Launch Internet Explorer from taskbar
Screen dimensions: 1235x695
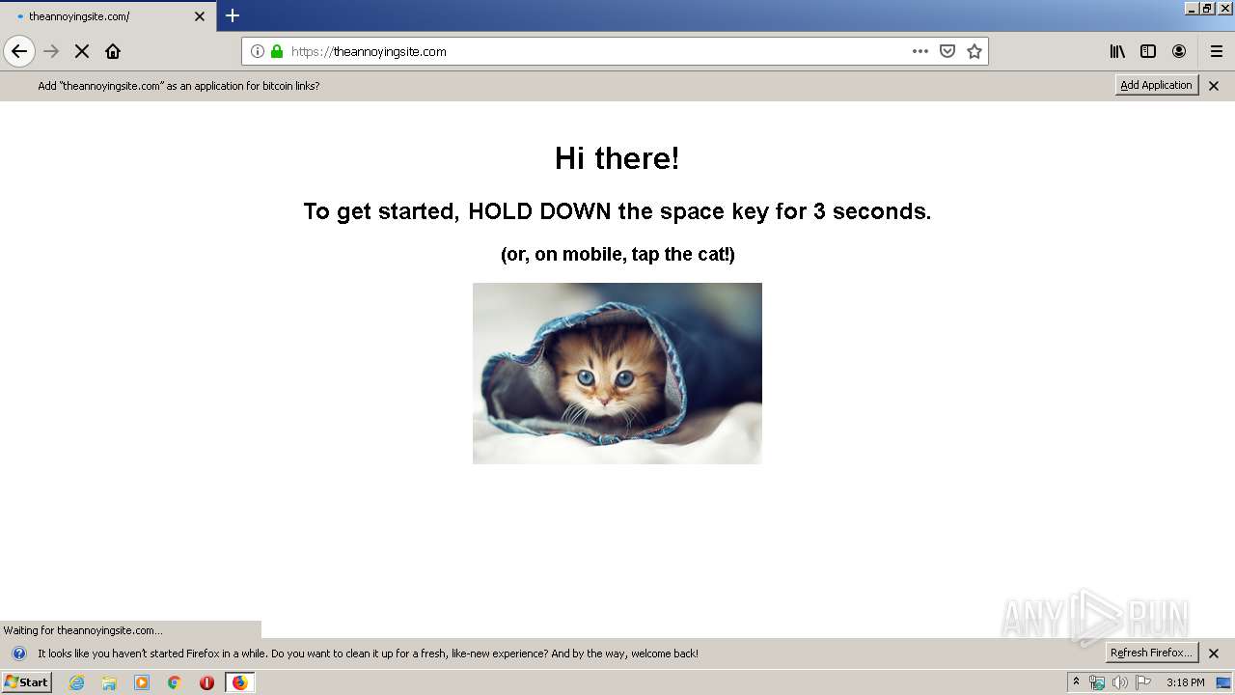pyautogui.click(x=77, y=682)
